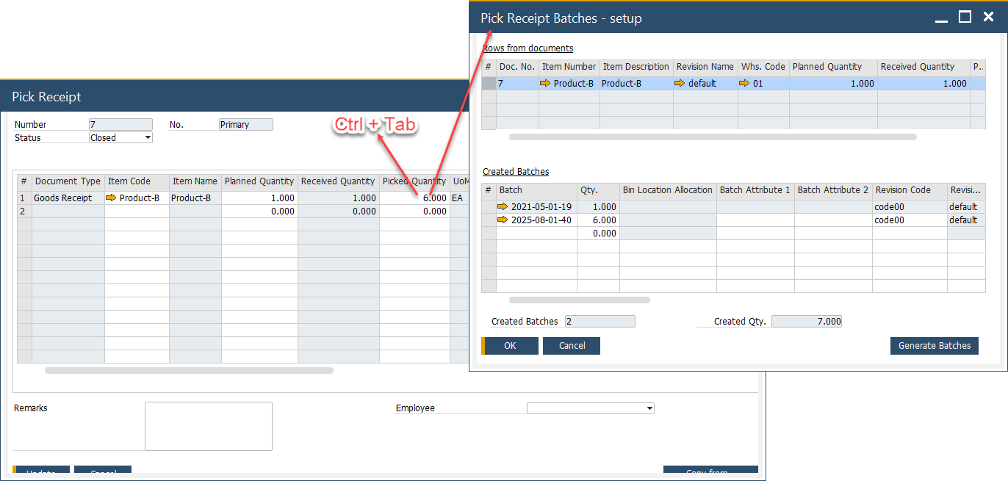Select the Created Qty. field showing 7.000
The image size is (1008, 481).
coord(806,321)
